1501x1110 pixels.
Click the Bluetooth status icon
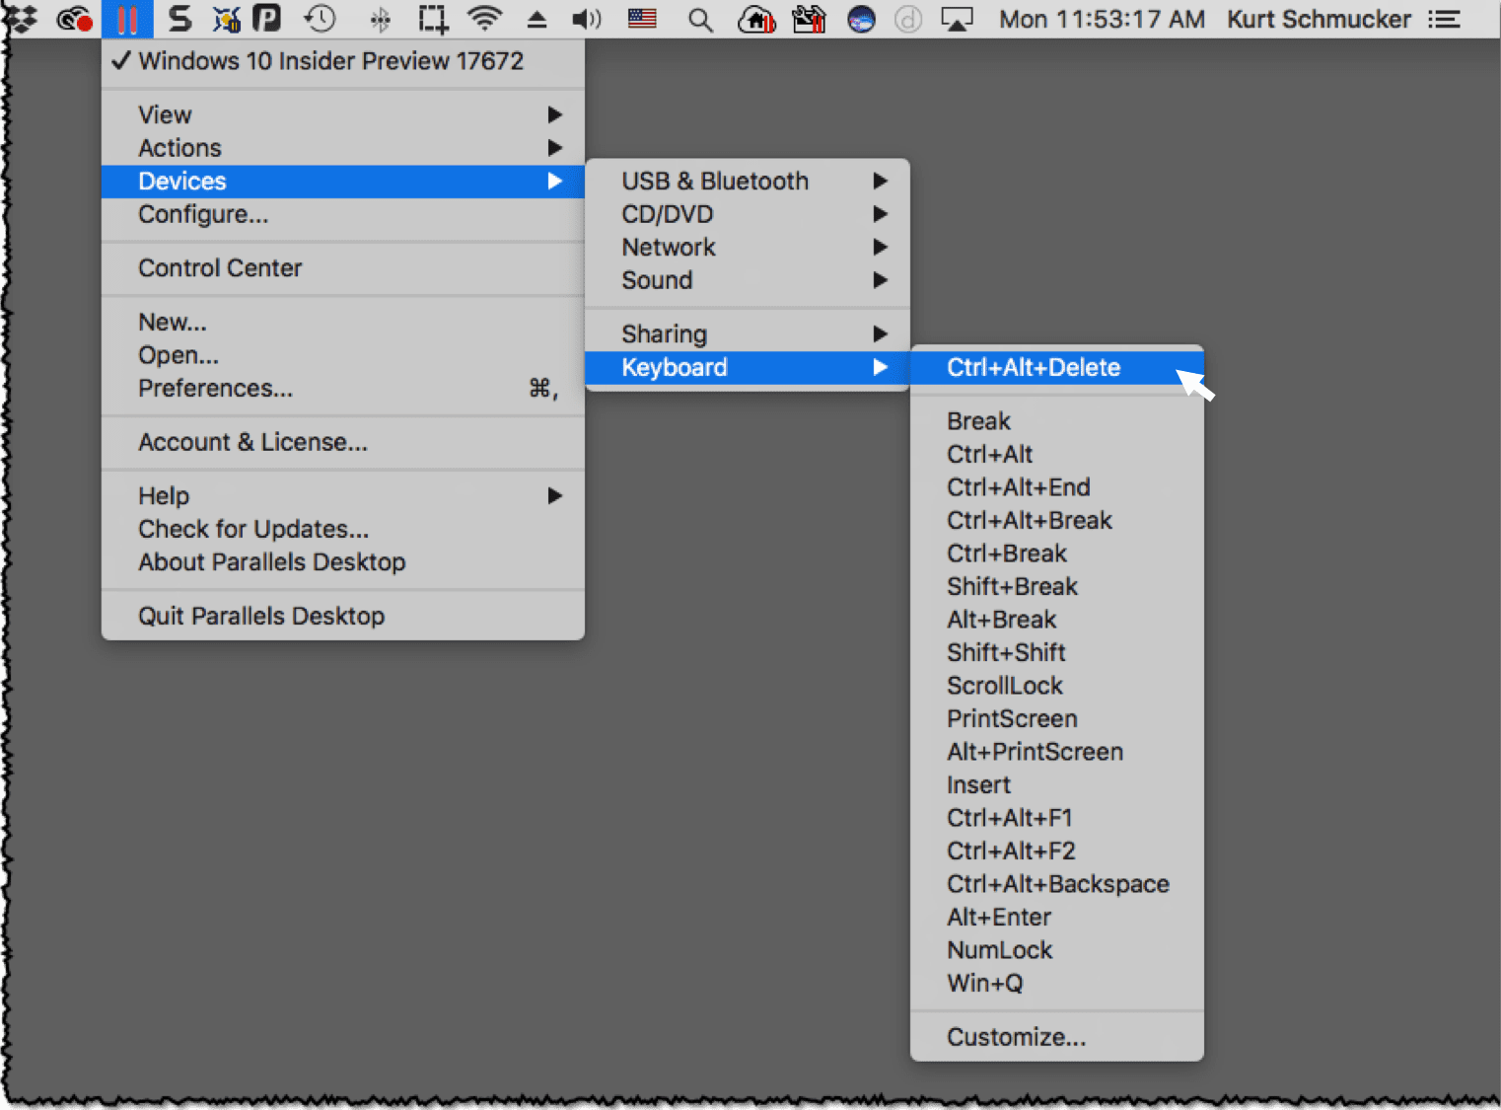pos(380,19)
